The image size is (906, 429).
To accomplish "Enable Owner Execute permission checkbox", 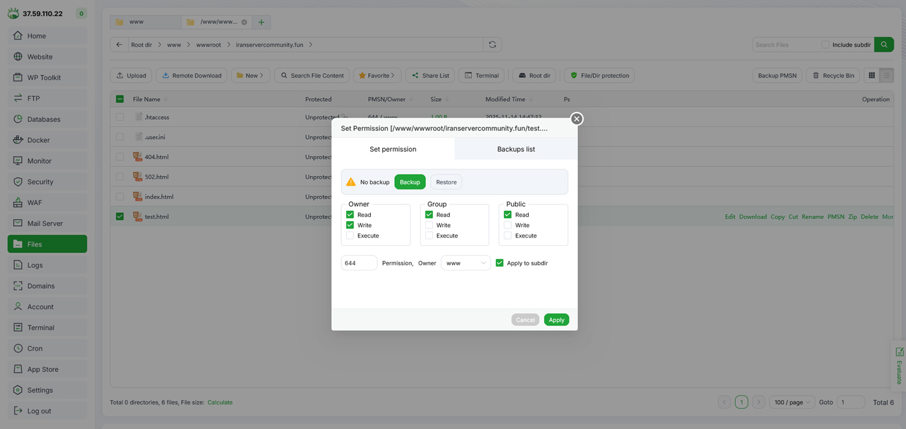I will [x=350, y=236].
